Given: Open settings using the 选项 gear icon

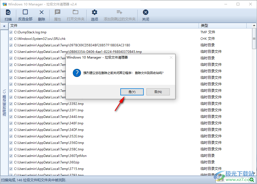Looking at the screenshot, I should pos(94,12).
